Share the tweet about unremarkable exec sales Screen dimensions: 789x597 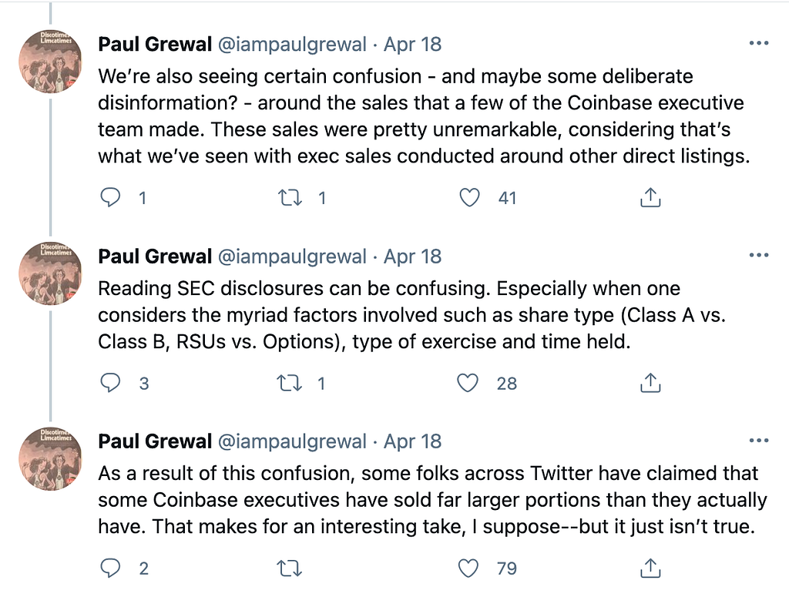coord(650,198)
